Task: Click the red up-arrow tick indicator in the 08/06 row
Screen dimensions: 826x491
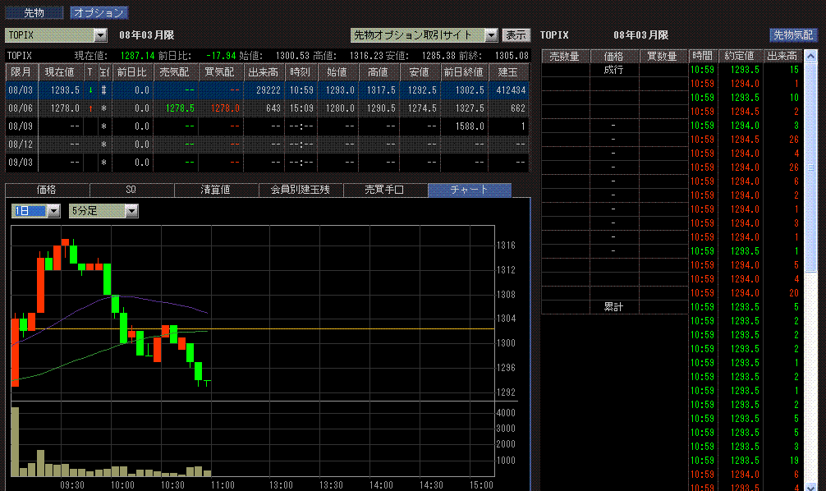Action: tap(90, 108)
